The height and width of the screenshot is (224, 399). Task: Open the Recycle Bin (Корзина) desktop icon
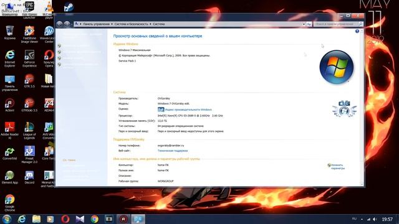tap(10, 32)
